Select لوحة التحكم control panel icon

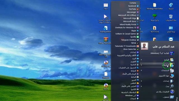[x=171, y=29]
